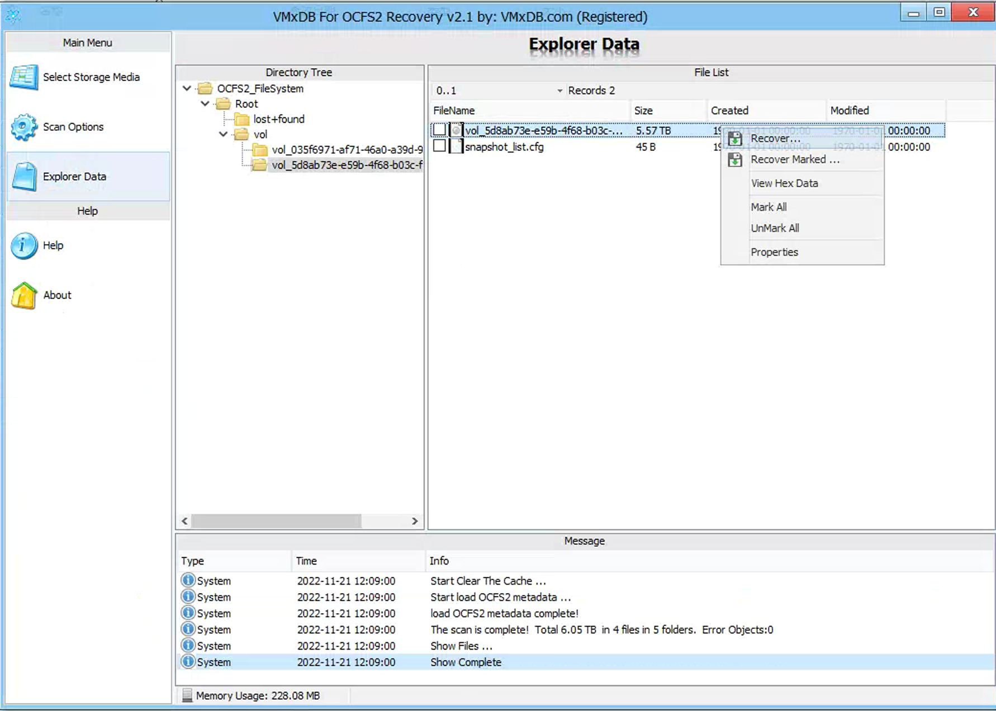Collapse the OCFS2_FileSystem tree node
The width and height of the screenshot is (996, 711).
coord(187,88)
